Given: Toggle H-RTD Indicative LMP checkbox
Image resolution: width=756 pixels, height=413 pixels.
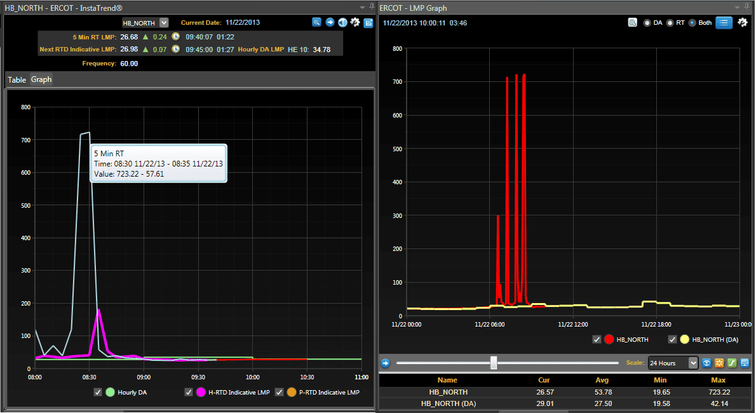Looking at the screenshot, I should [x=189, y=392].
